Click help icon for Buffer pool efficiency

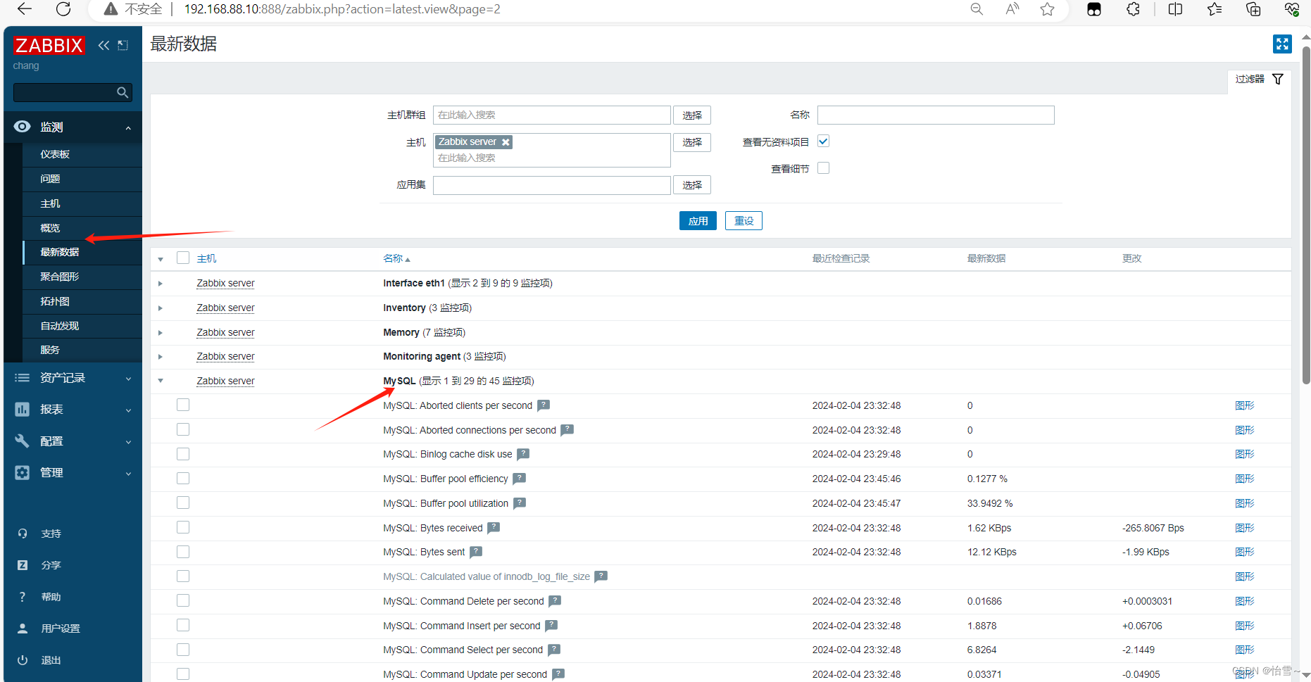519,479
